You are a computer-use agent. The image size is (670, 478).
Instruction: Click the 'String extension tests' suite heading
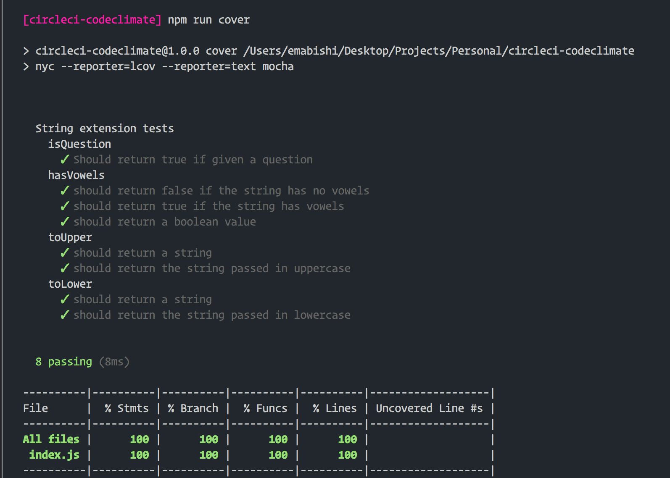[x=104, y=129]
